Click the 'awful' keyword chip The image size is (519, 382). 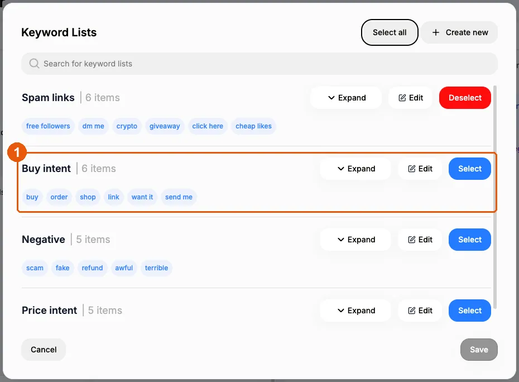[x=124, y=268]
